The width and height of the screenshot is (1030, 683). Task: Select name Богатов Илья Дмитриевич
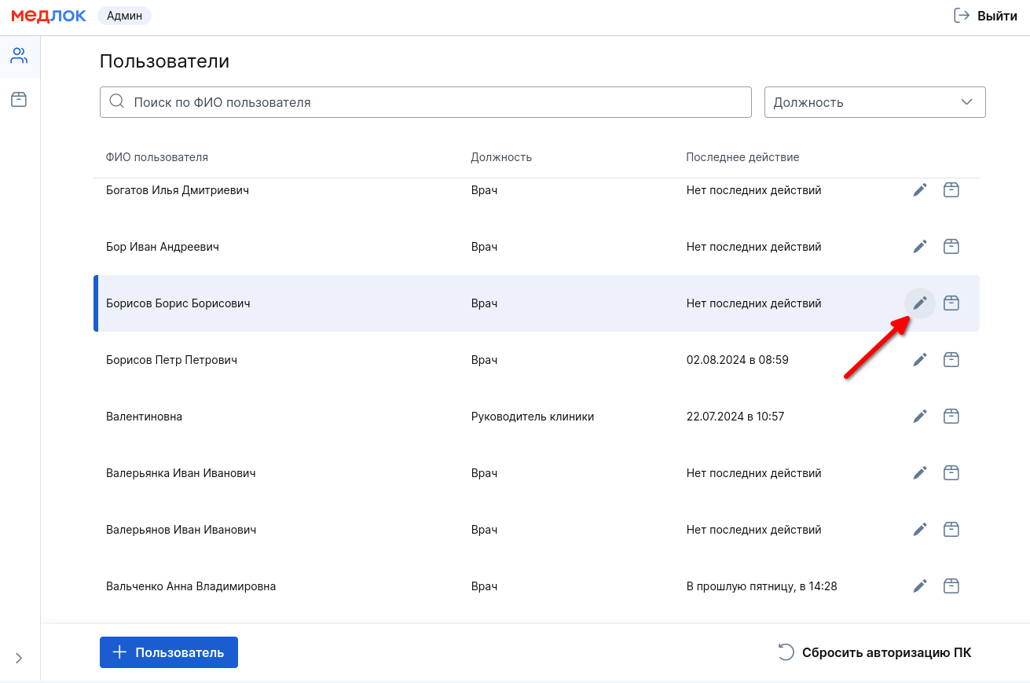[178, 190]
